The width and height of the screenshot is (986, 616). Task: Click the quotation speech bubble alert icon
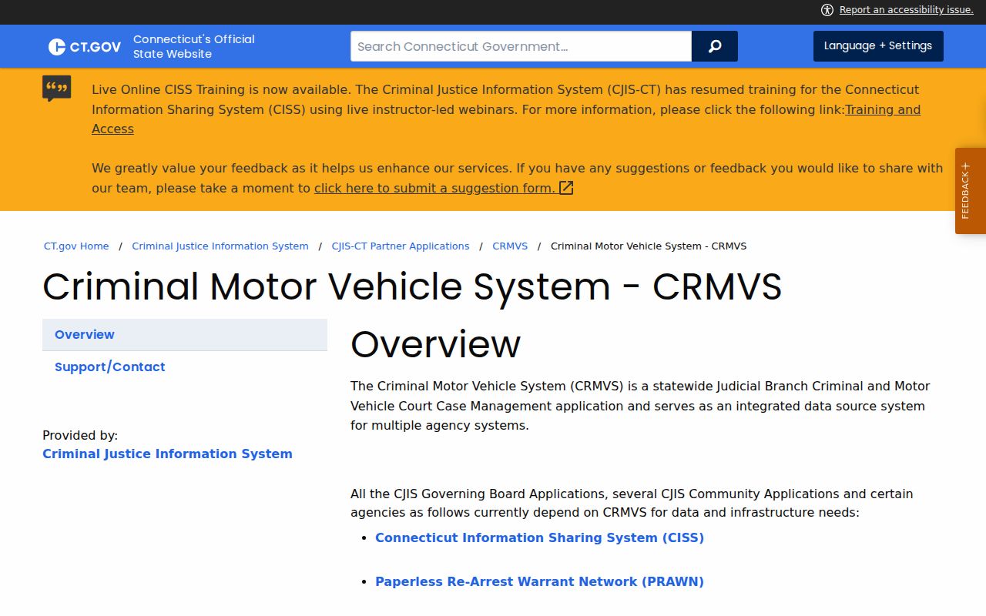coord(57,89)
